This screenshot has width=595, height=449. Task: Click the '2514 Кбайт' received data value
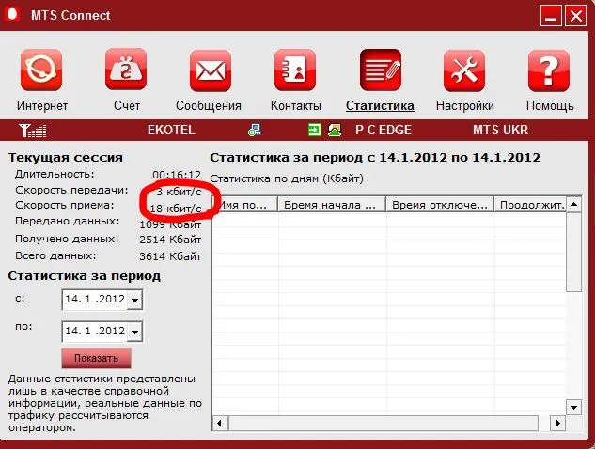click(170, 240)
